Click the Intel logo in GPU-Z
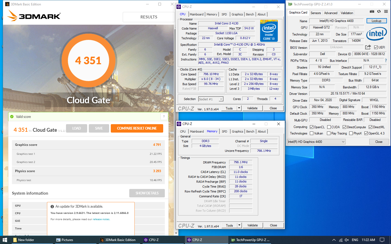Viewport: 391px width, 244px height. 377,34
